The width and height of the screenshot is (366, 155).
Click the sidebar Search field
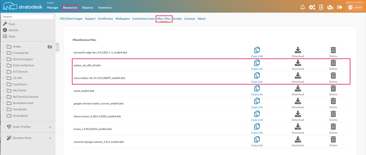[x=28, y=17]
